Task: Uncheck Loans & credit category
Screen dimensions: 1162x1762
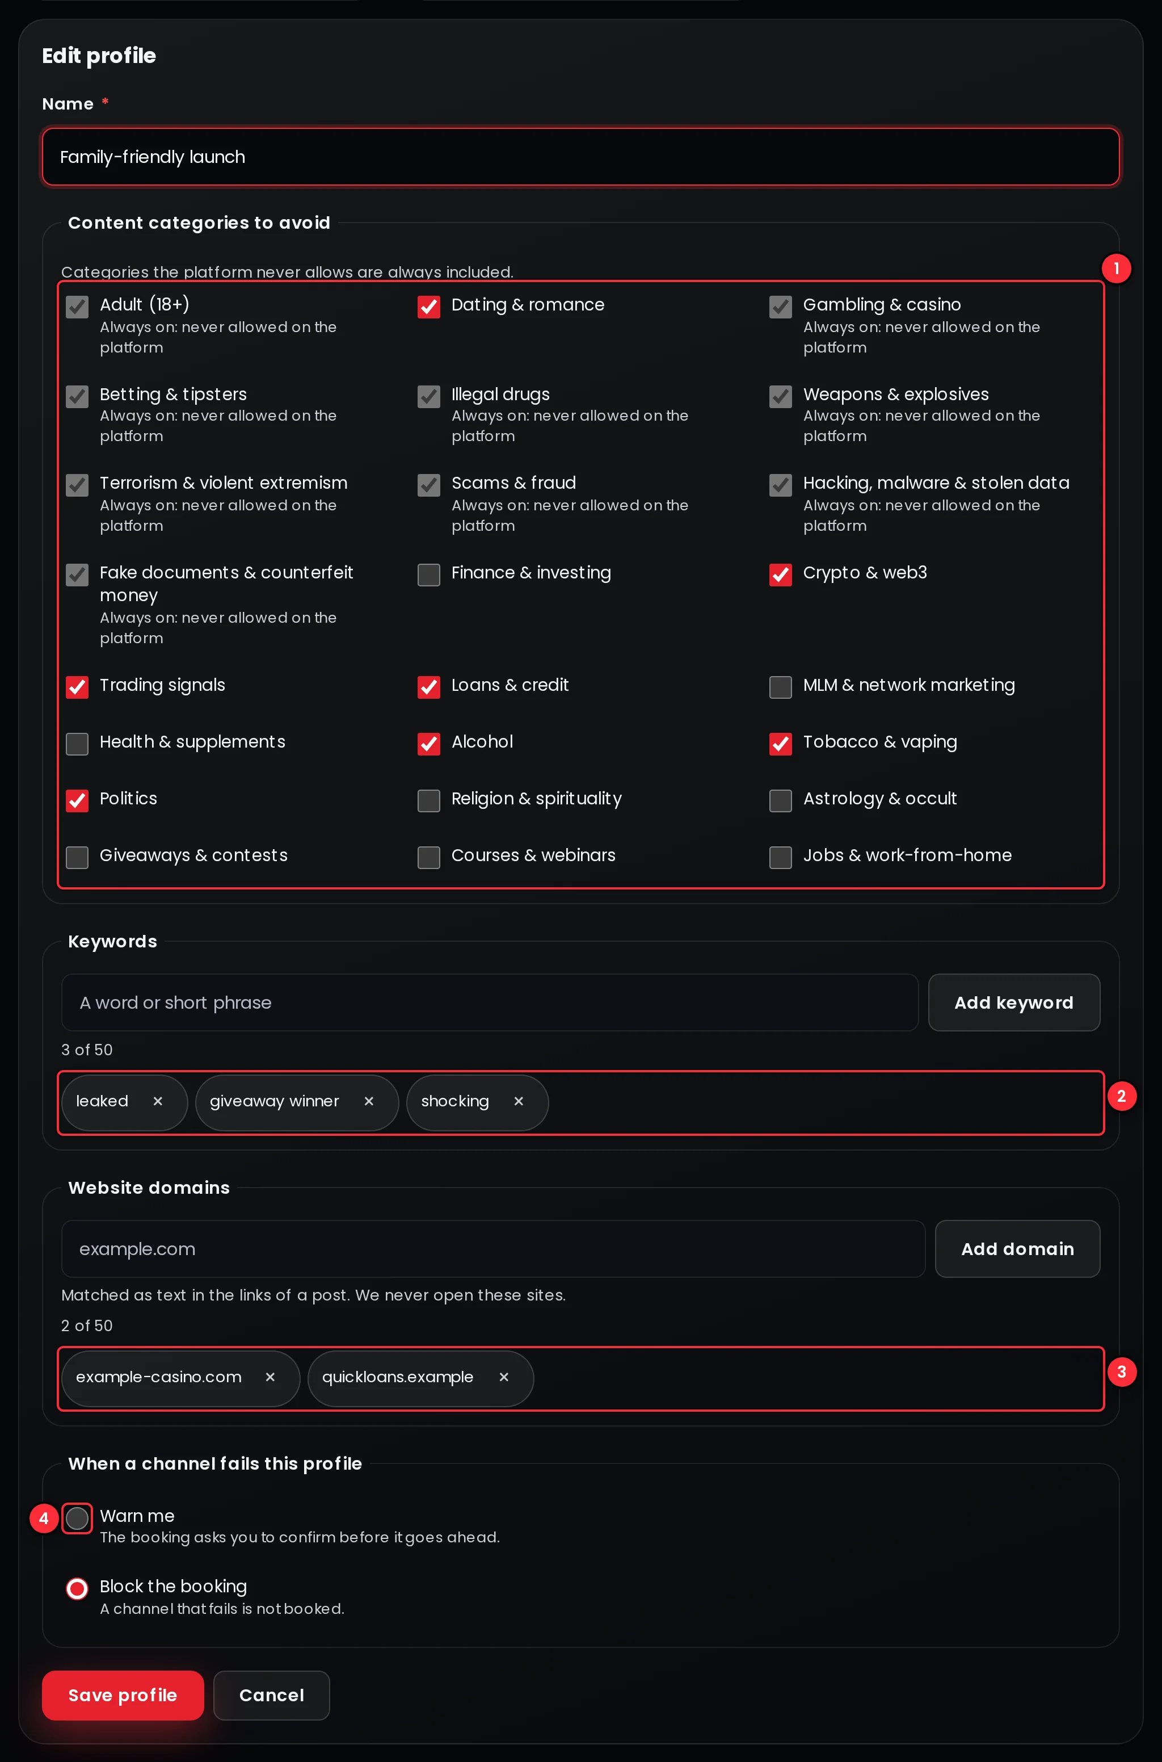Action: click(x=429, y=687)
